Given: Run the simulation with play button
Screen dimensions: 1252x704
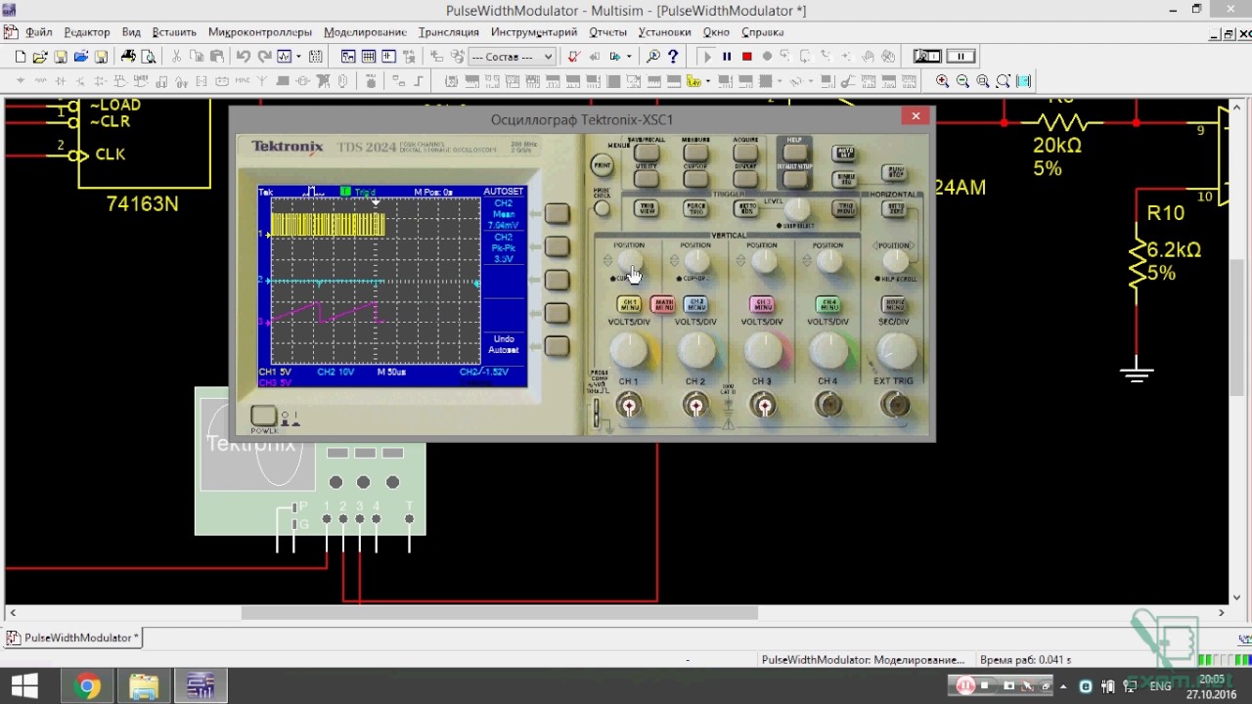Looking at the screenshot, I should tap(706, 57).
